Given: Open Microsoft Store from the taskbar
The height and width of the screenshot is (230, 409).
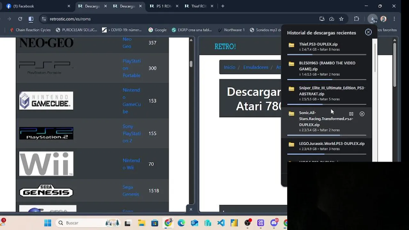Looking at the screenshot, I should pos(155,223).
